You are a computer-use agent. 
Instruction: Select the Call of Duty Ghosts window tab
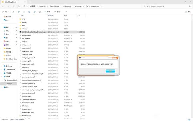(x=14, y=2)
